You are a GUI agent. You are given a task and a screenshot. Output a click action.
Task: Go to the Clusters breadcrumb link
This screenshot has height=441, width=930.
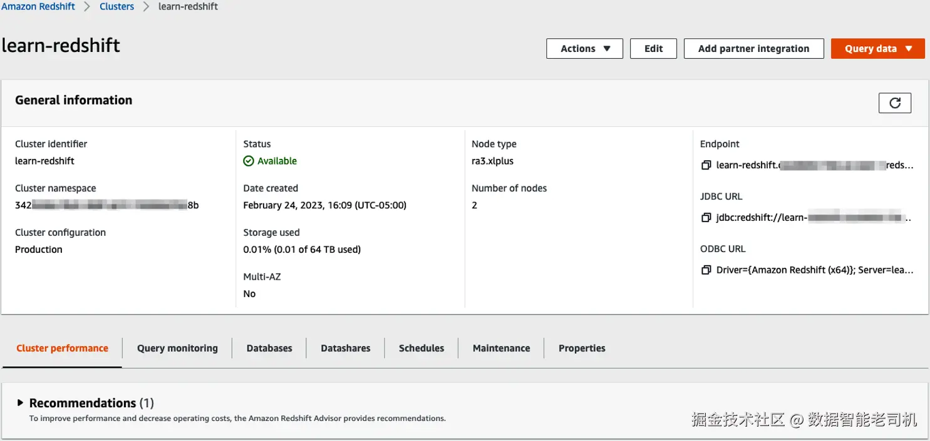tap(116, 6)
